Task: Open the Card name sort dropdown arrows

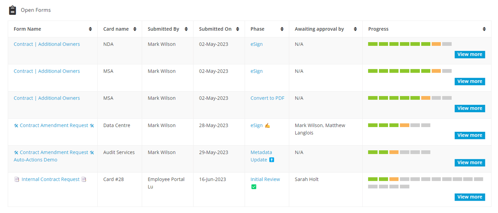Action: click(135, 29)
